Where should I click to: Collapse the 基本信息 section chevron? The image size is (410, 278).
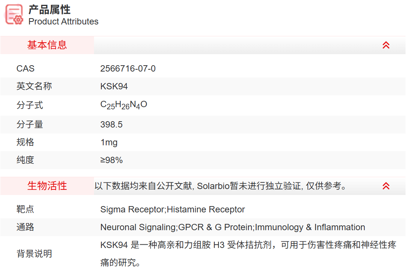[x=386, y=45]
